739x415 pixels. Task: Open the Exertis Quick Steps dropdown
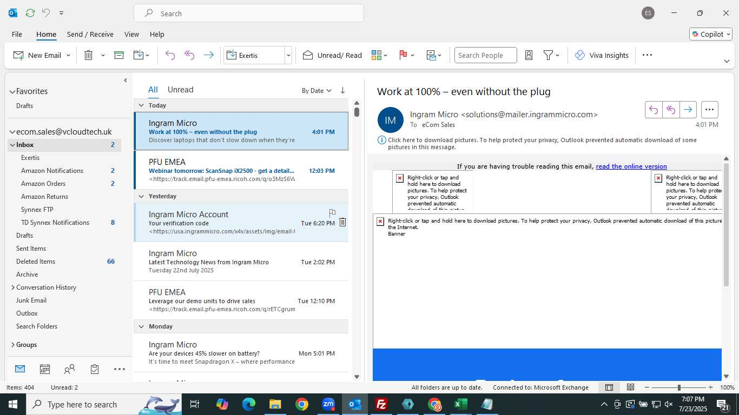pos(288,55)
